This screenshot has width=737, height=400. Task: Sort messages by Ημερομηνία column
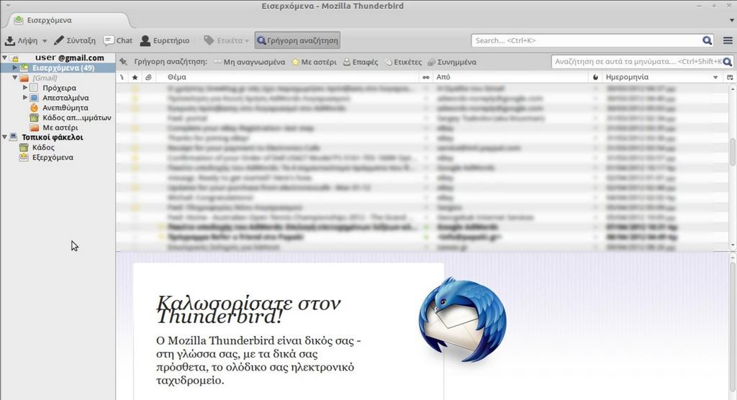[663, 77]
